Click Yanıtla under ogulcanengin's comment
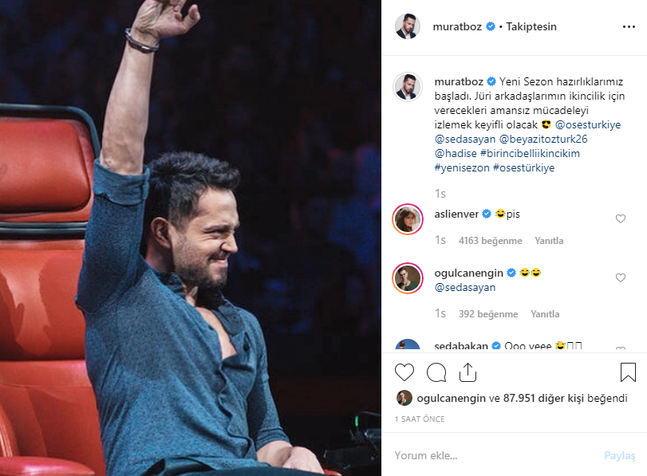The width and height of the screenshot is (647, 476). 545,314
